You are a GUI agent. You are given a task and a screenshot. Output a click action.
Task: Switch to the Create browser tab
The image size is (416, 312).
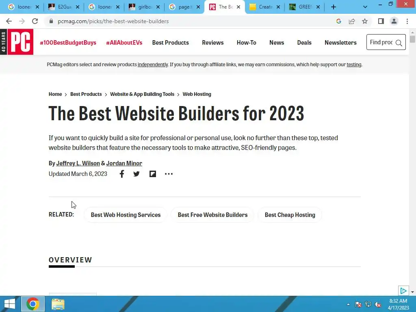[x=264, y=7]
